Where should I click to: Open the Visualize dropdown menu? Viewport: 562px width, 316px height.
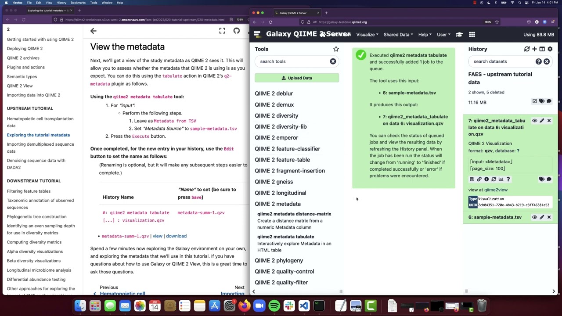(x=367, y=35)
